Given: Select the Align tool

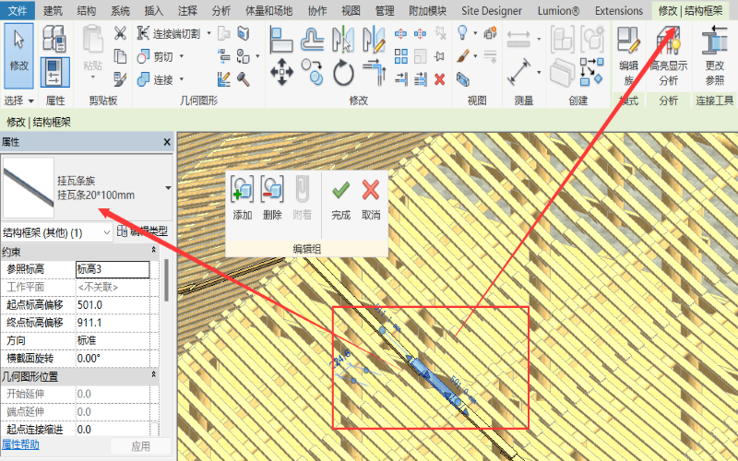Looking at the screenshot, I should [x=281, y=40].
